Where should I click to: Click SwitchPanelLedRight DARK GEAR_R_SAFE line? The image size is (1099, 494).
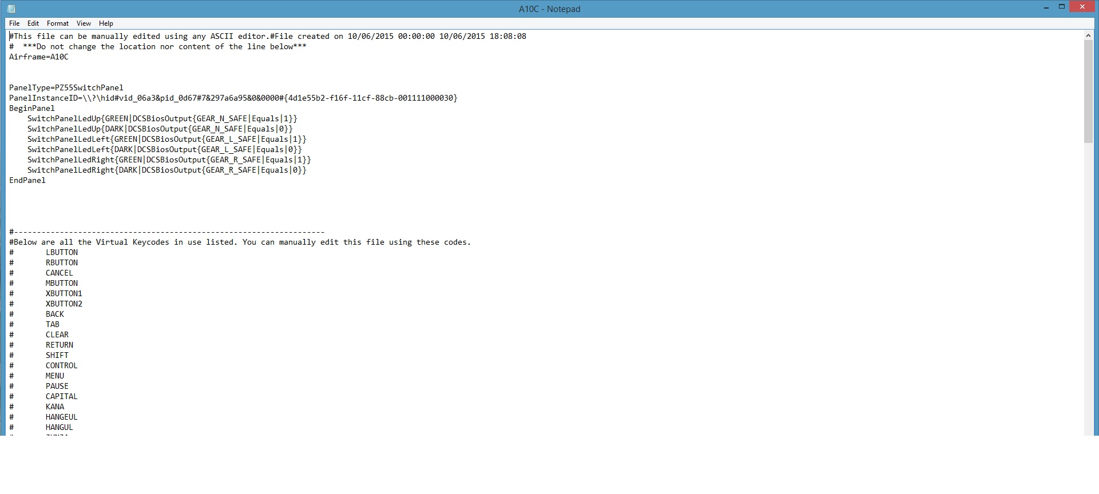tap(167, 170)
